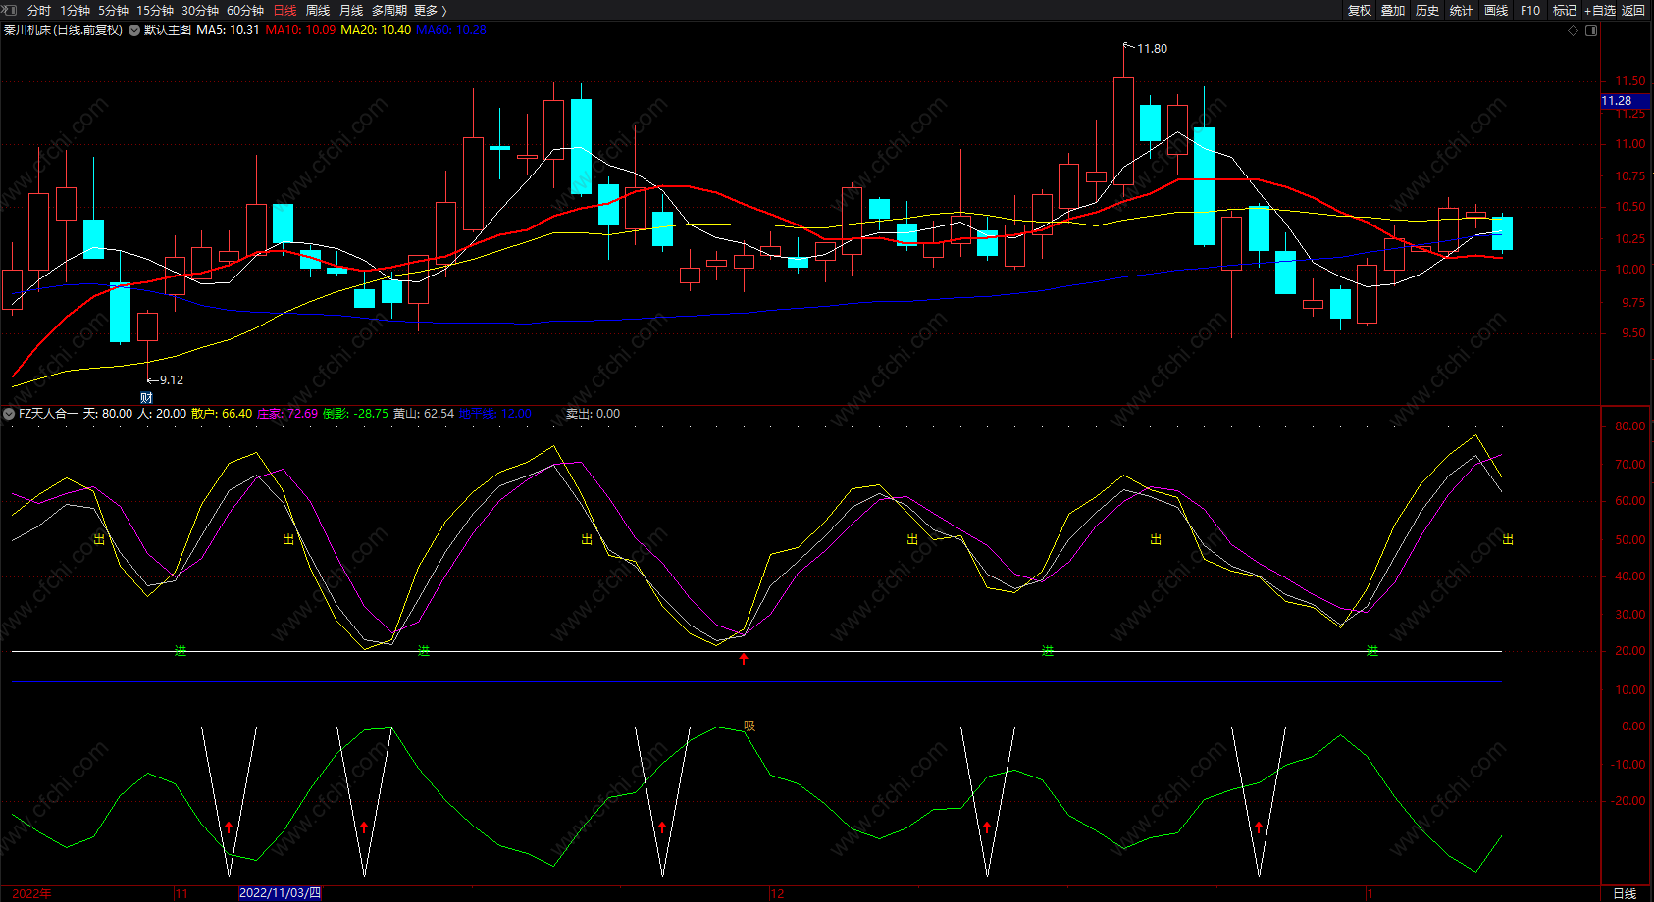Viewport: 1654px width, 902px height.
Task: Click the 财 marker below the chart low
Action: pyautogui.click(x=146, y=397)
